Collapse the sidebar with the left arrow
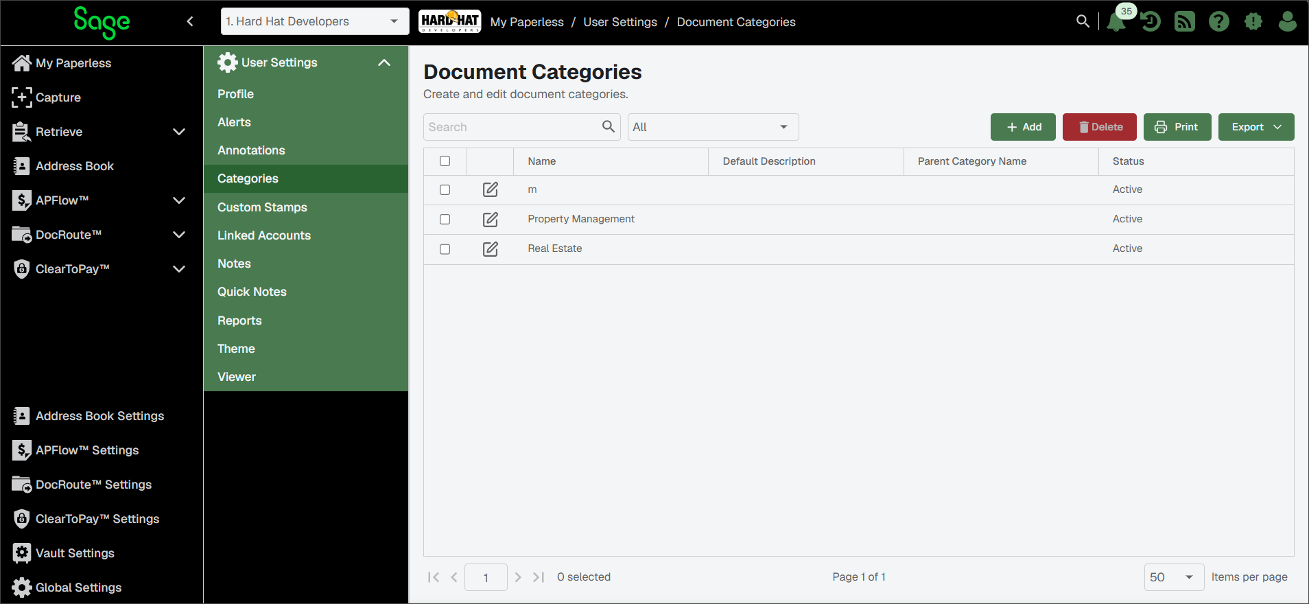This screenshot has width=1309, height=604. coord(190,21)
